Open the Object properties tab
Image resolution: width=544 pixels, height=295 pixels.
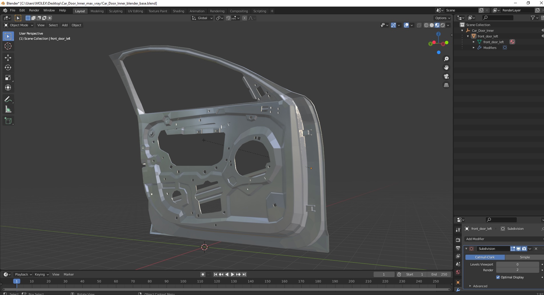[x=458, y=282]
